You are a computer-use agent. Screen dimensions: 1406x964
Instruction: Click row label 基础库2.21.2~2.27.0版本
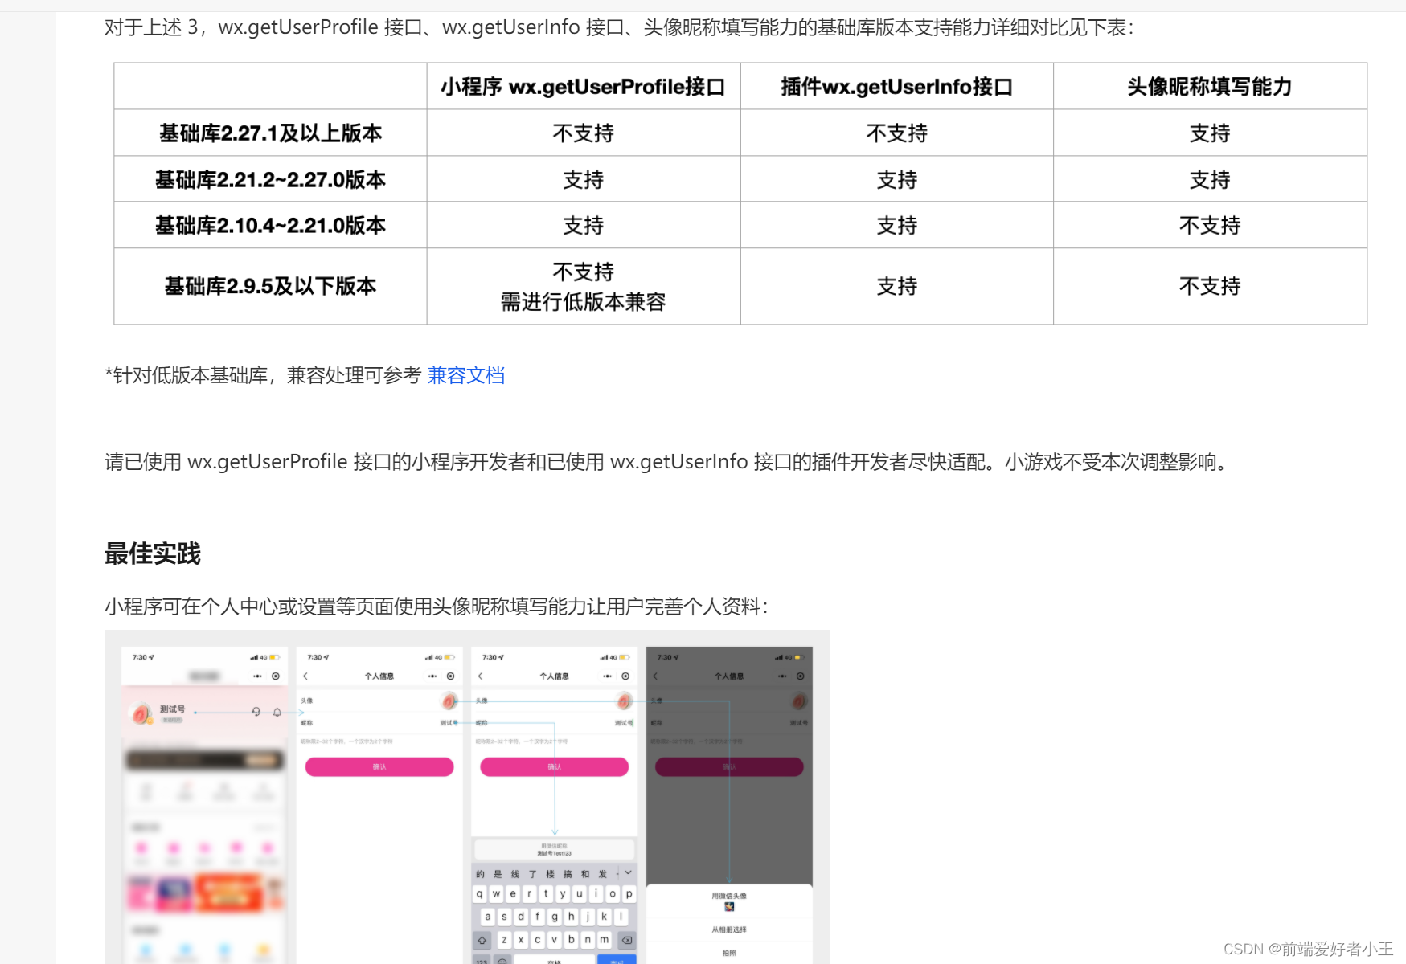[x=270, y=179]
